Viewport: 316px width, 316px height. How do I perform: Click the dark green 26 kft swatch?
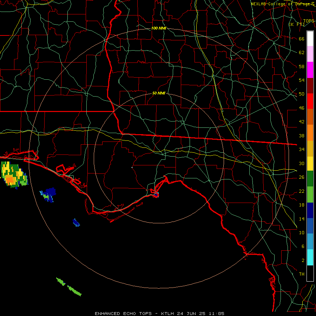(310, 179)
